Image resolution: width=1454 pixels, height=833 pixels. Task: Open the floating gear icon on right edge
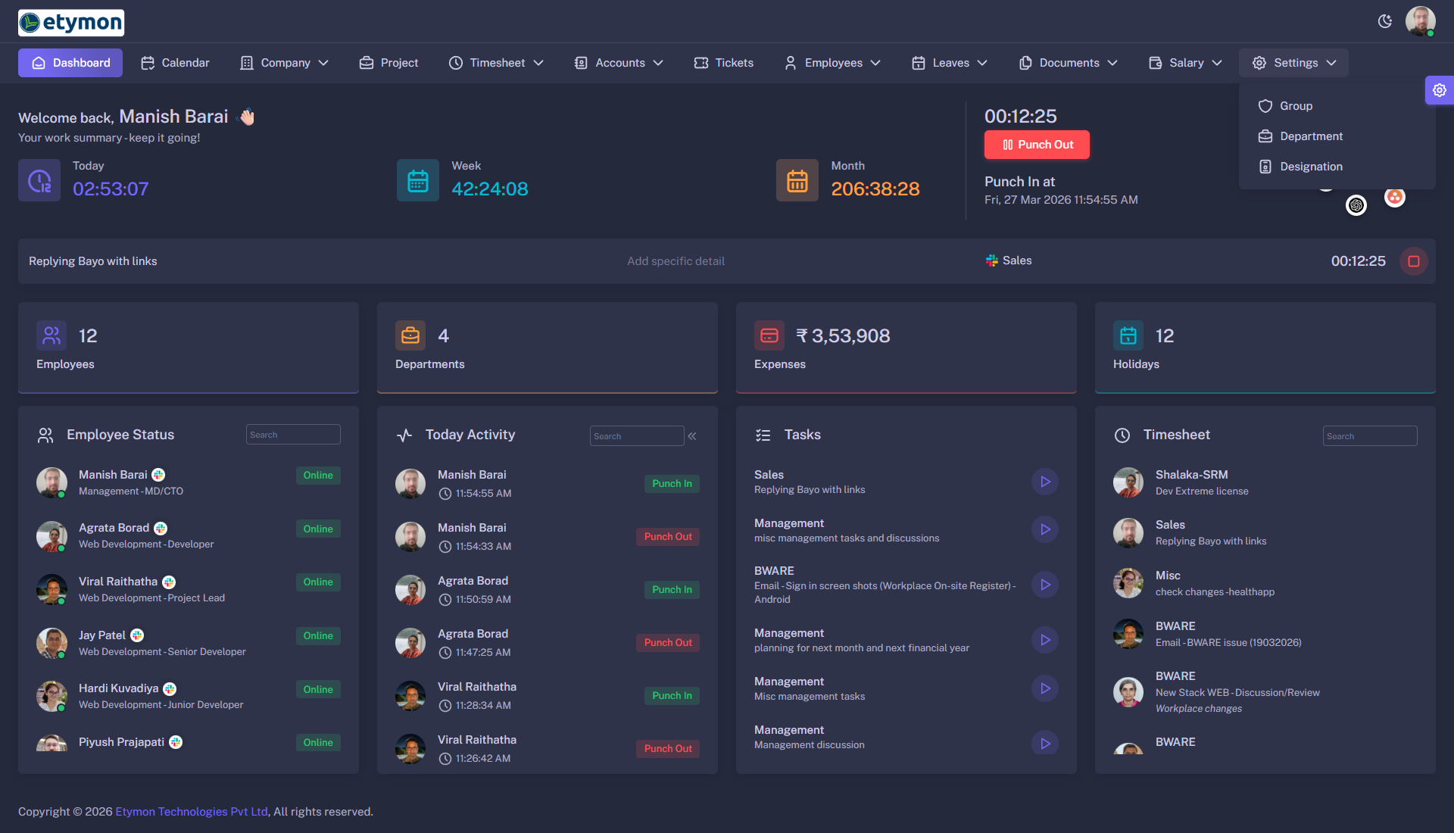click(x=1440, y=90)
